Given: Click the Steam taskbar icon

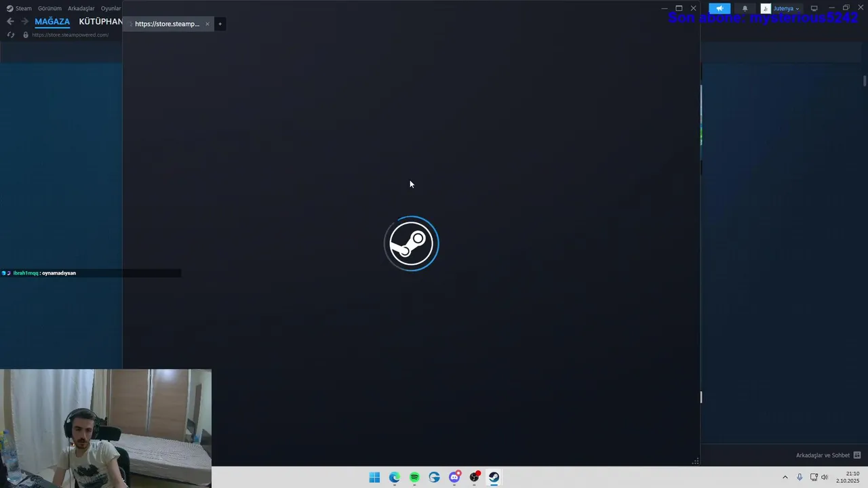Looking at the screenshot, I should click(x=494, y=477).
